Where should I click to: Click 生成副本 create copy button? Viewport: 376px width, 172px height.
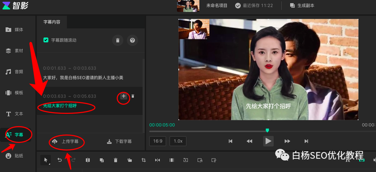pyautogui.click(x=302, y=6)
